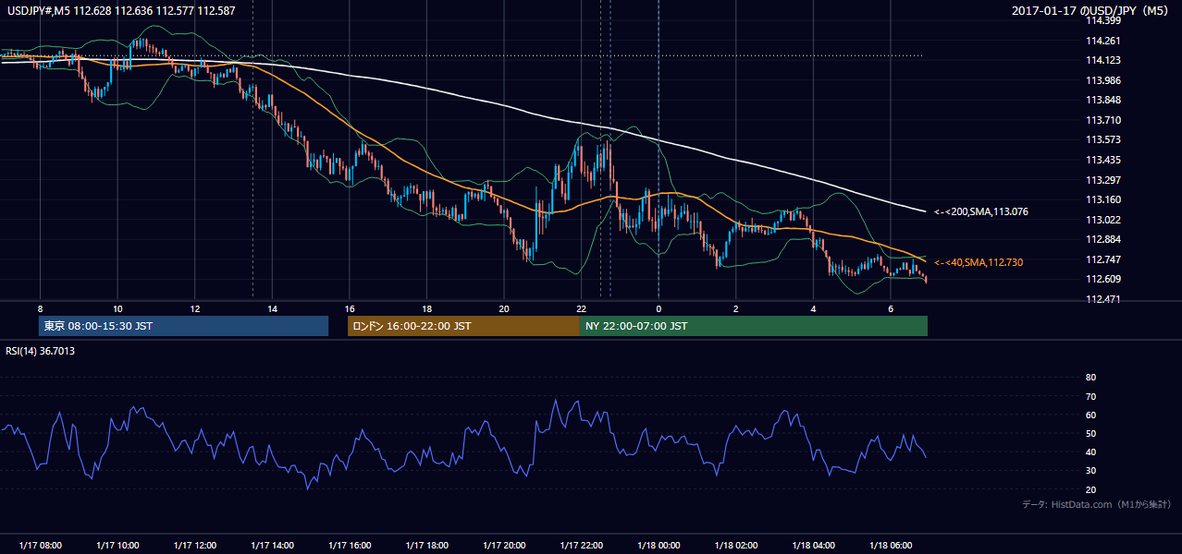Screen dimensions: 1182x554
Task: Click the 1/18 00:00 time axis label
Action: [658, 545]
